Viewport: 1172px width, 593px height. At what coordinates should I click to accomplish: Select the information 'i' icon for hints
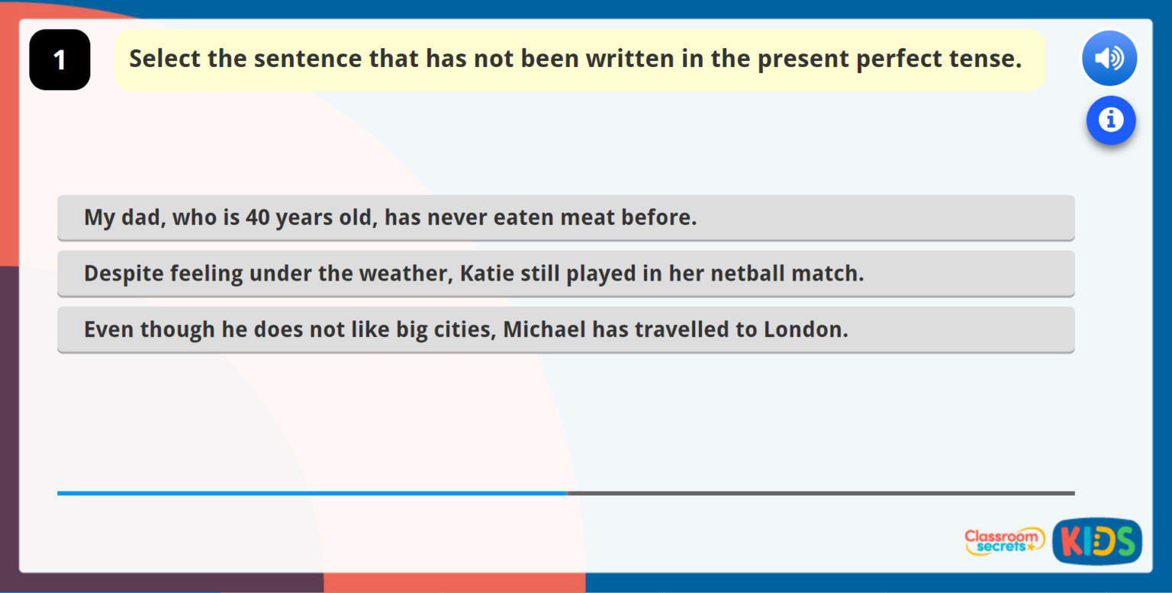(x=1111, y=120)
